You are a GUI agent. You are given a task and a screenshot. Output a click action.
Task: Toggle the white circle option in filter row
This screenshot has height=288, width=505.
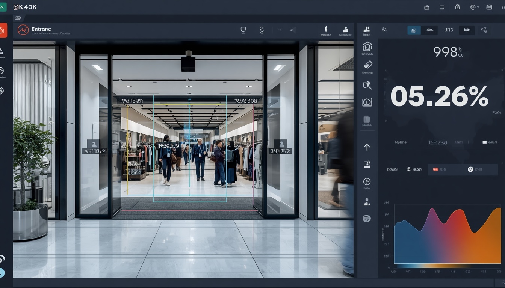[470, 169]
